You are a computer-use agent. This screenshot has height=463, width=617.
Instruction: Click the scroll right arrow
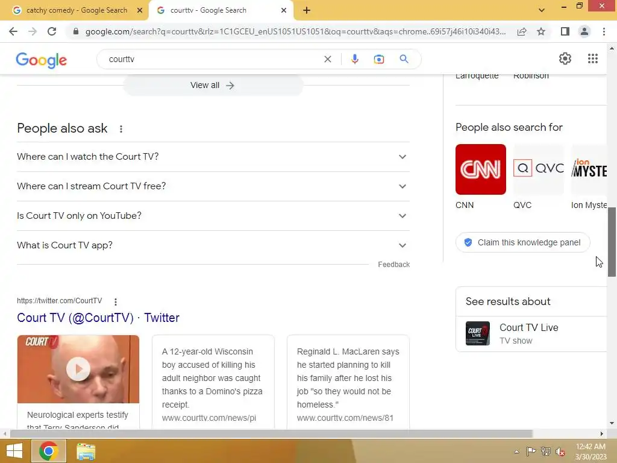(601, 434)
